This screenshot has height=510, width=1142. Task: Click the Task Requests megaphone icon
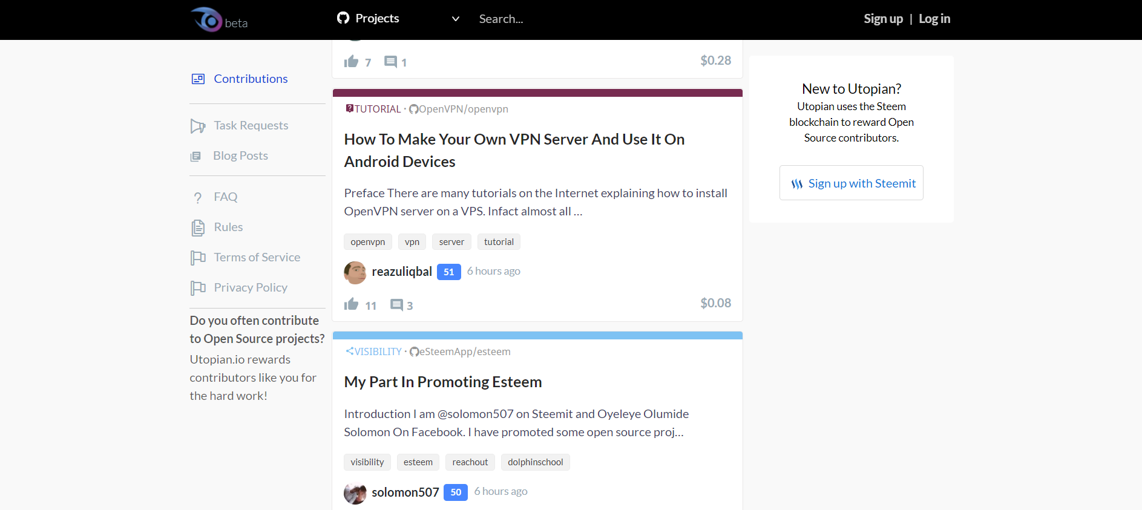(x=198, y=126)
